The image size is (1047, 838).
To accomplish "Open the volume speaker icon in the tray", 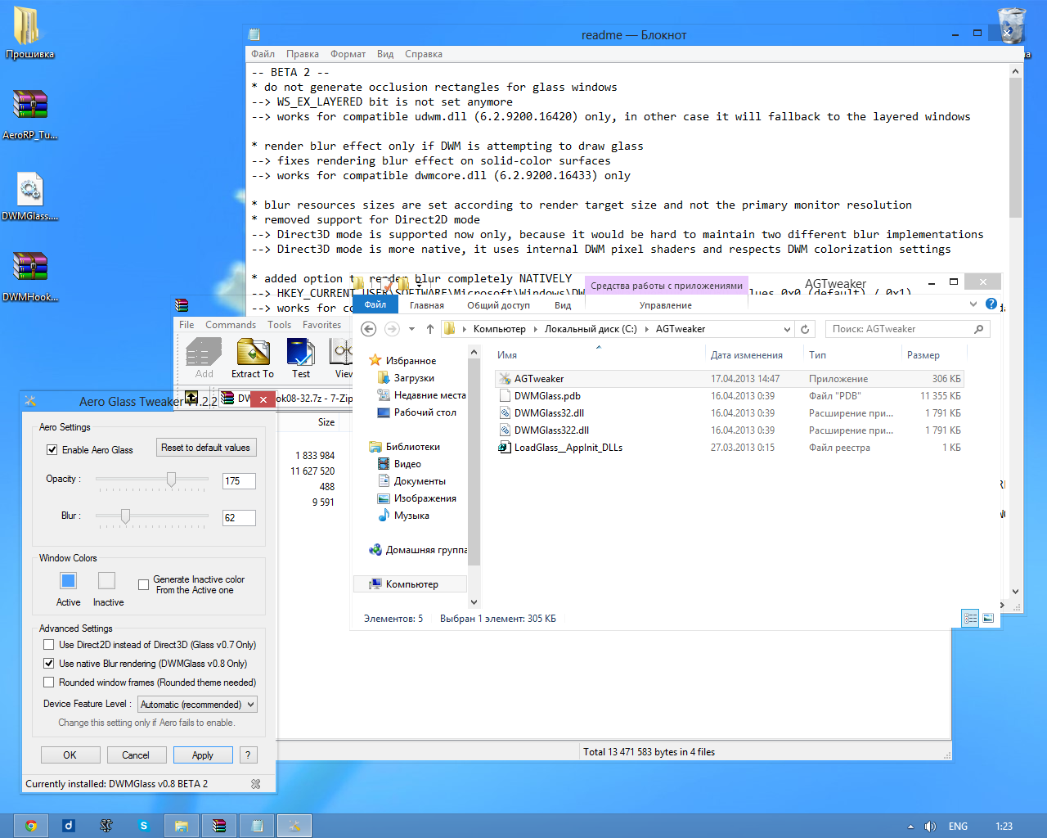I will 930,827.
